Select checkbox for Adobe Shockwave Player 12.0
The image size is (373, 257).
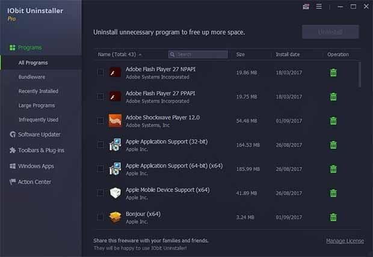pos(100,121)
